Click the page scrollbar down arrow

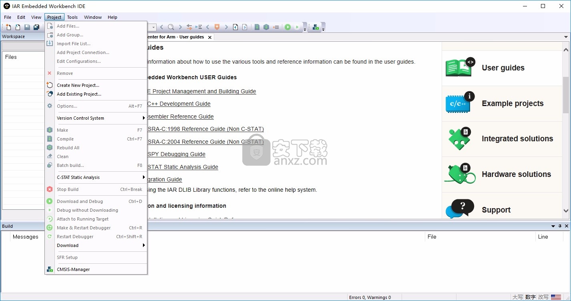566,211
